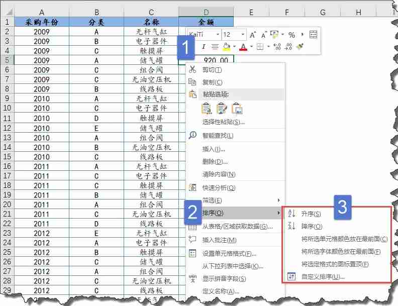The image size is (398, 306).
Task: Open accounting format dropdown arrow
Action: (282, 35)
